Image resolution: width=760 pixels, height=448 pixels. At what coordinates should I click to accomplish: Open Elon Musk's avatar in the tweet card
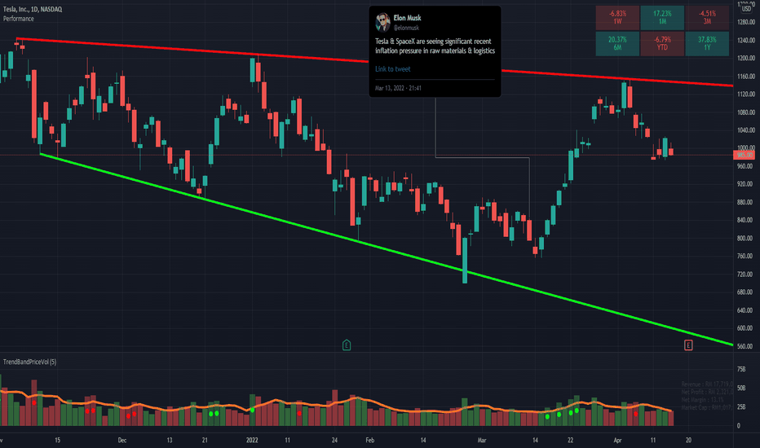point(382,22)
